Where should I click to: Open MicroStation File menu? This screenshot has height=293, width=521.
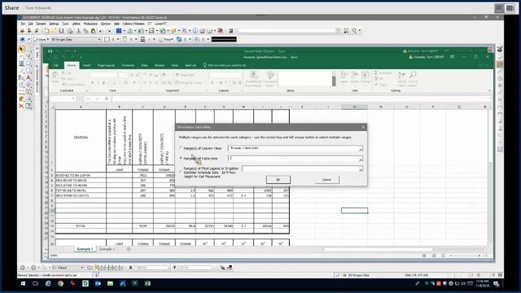(x=23, y=24)
